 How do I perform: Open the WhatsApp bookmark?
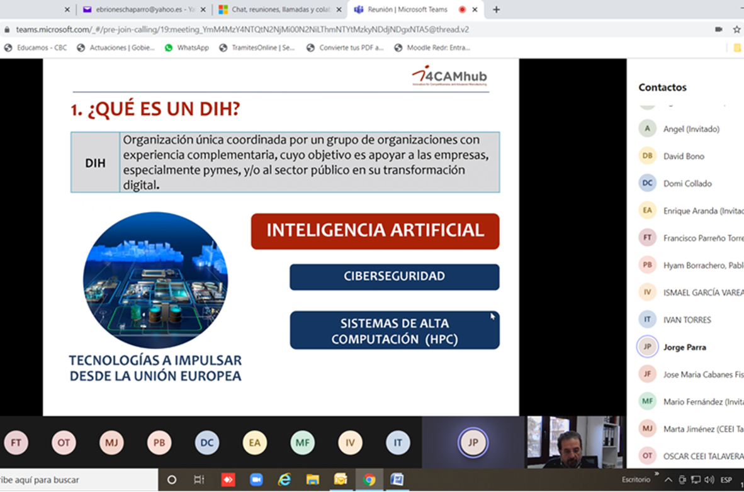tap(186, 47)
